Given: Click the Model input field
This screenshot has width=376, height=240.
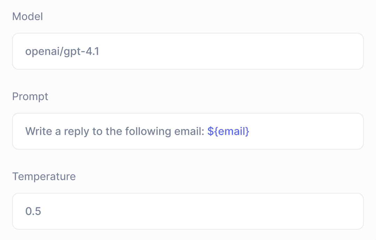Looking at the screenshot, I should pos(188,51).
